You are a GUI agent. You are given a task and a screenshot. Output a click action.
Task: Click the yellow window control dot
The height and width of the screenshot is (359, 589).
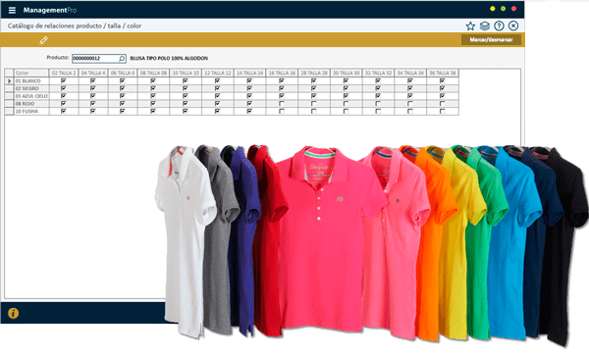point(493,9)
